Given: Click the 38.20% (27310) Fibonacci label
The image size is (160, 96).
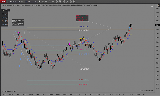Looking at the screenshot, I should 84,54.
